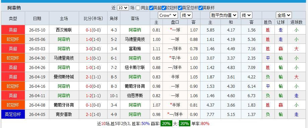The width and height of the screenshot is (308, 128).
Task: Click the green 20% 大 badge
Action: 184,124
